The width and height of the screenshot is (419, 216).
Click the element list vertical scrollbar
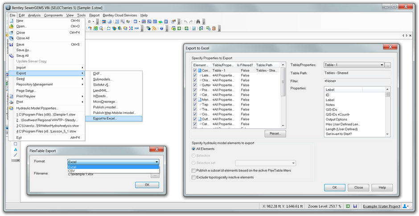pos(283,95)
